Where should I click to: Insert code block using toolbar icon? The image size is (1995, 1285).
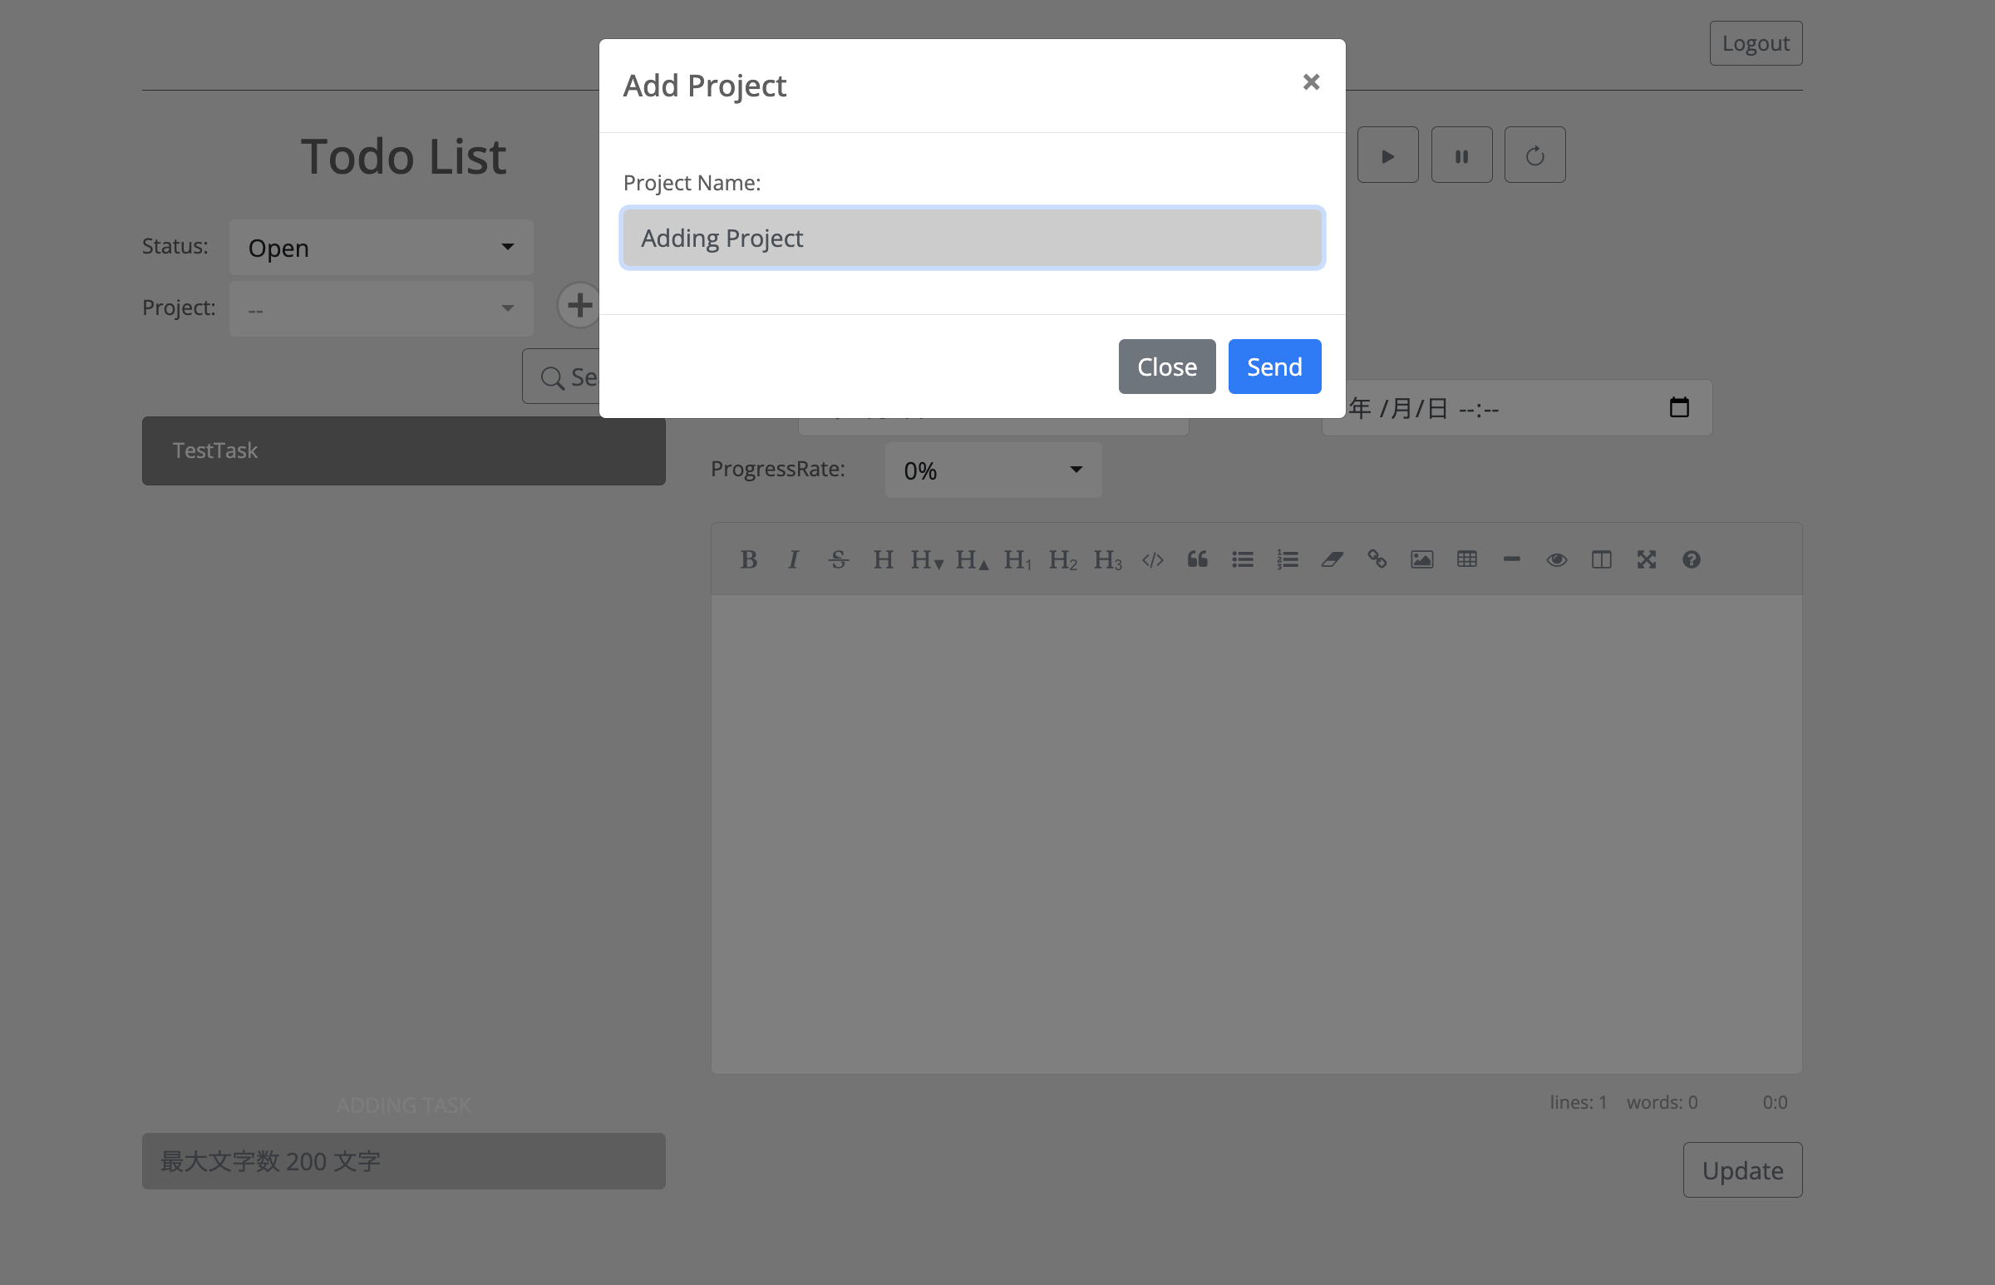click(1152, 560)
